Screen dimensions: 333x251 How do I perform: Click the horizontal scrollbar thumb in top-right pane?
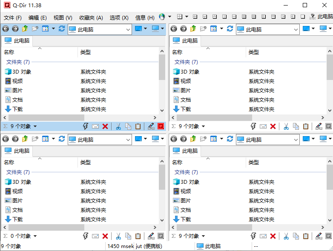[214, 117]
